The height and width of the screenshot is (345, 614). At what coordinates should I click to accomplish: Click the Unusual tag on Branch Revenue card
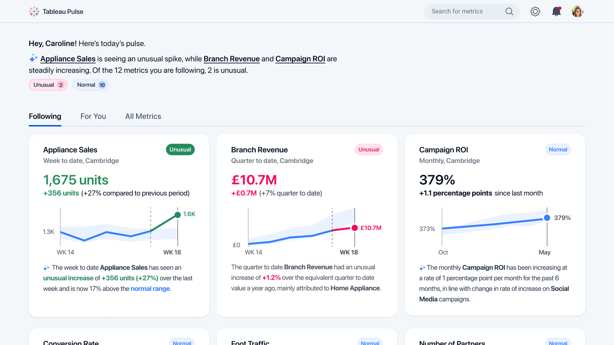[368, 149]
